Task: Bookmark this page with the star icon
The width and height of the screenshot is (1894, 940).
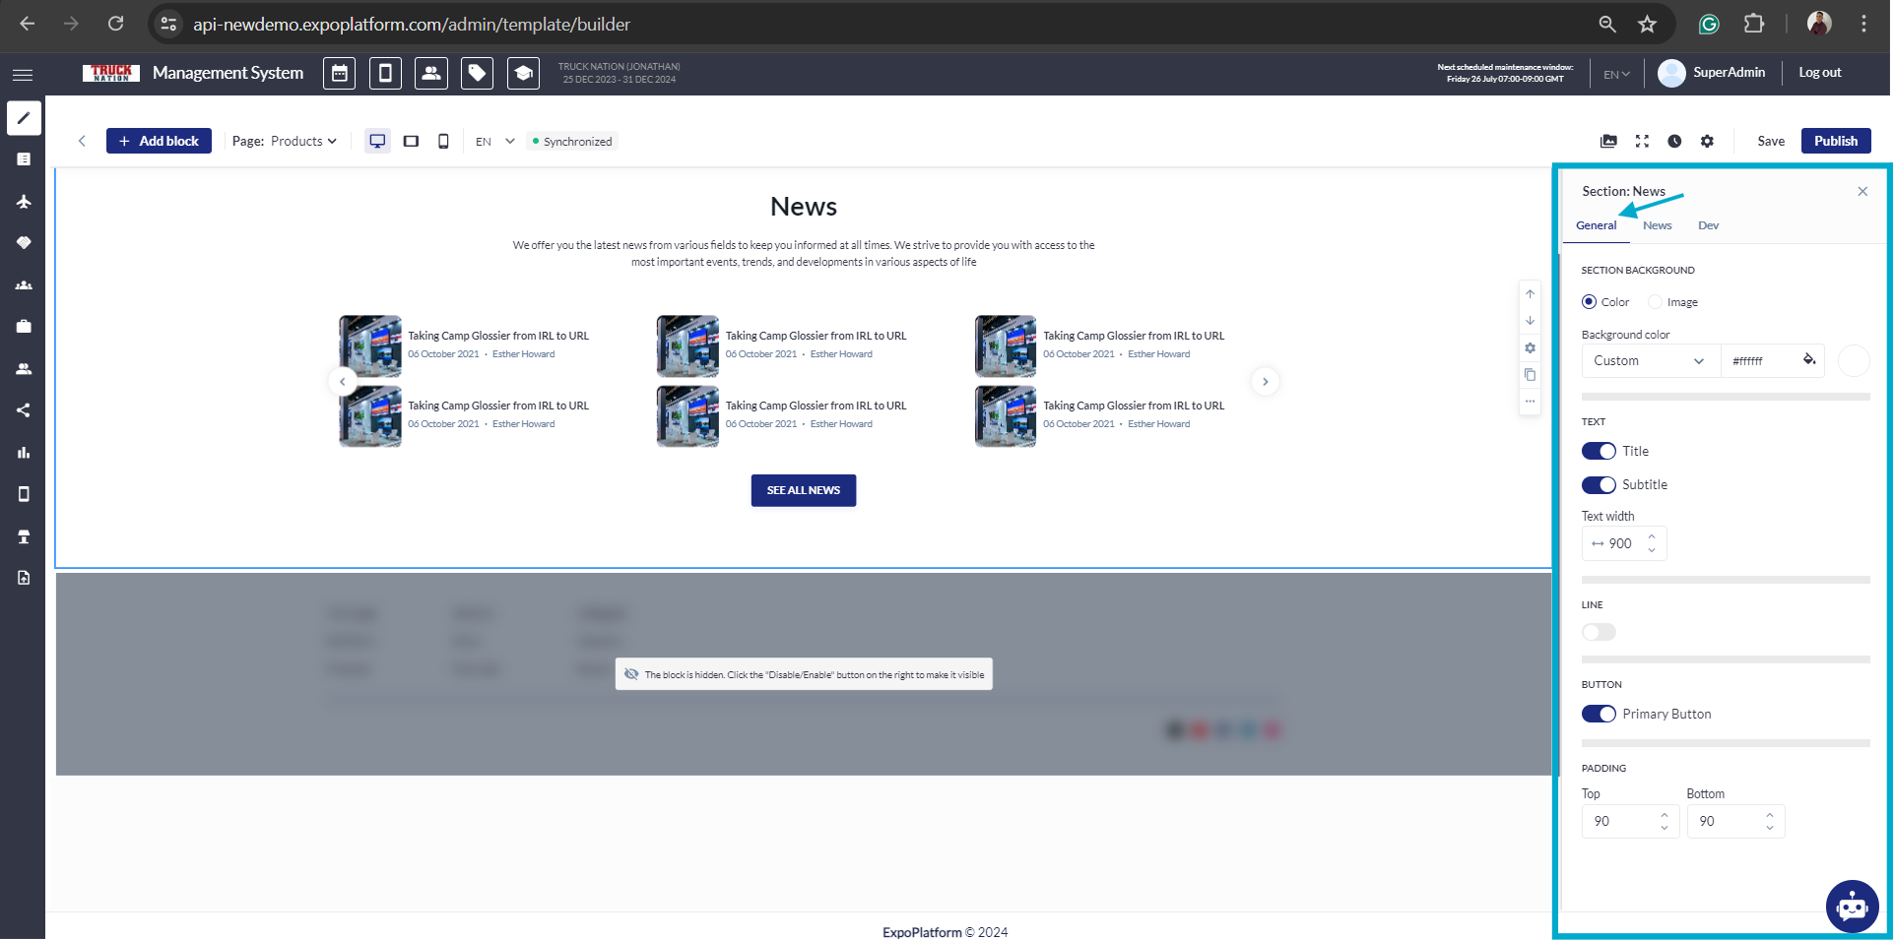Action: pyautogui.click(x=1647, y=25)
